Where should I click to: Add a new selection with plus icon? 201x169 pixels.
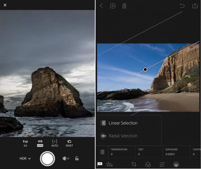(x=112, y=6)
